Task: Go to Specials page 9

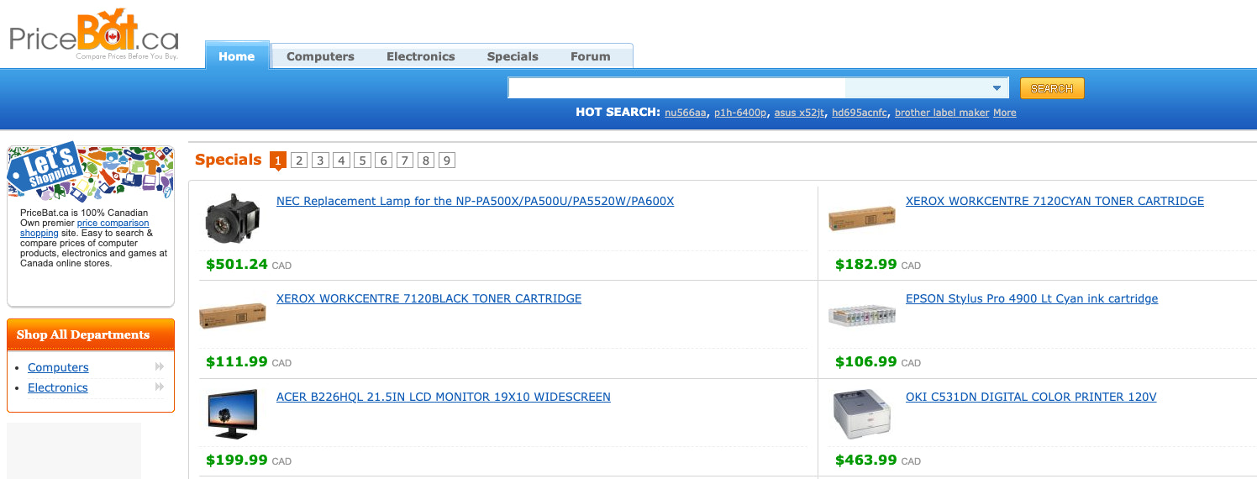Action: click(x=447, y=160)
